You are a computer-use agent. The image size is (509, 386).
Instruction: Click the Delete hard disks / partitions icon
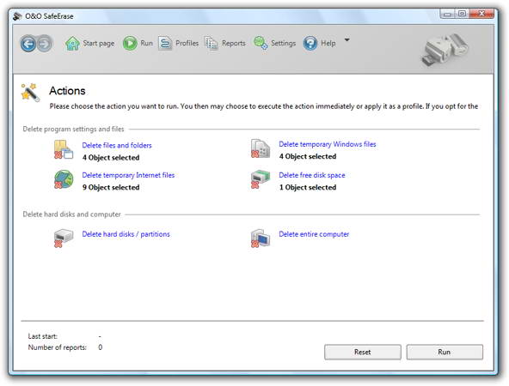[64, 238]
